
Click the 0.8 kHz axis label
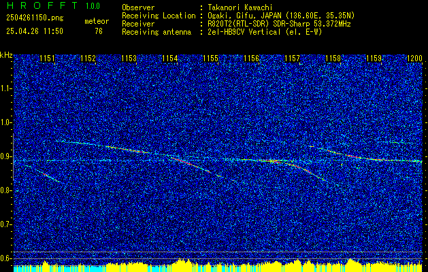pos(5,190)
